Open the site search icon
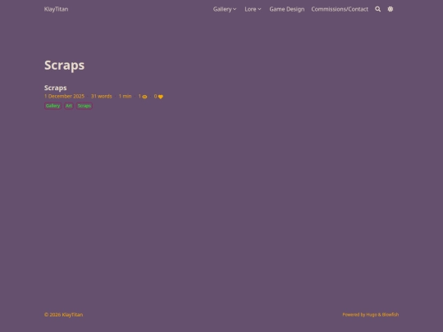 (x=377, y=9)
